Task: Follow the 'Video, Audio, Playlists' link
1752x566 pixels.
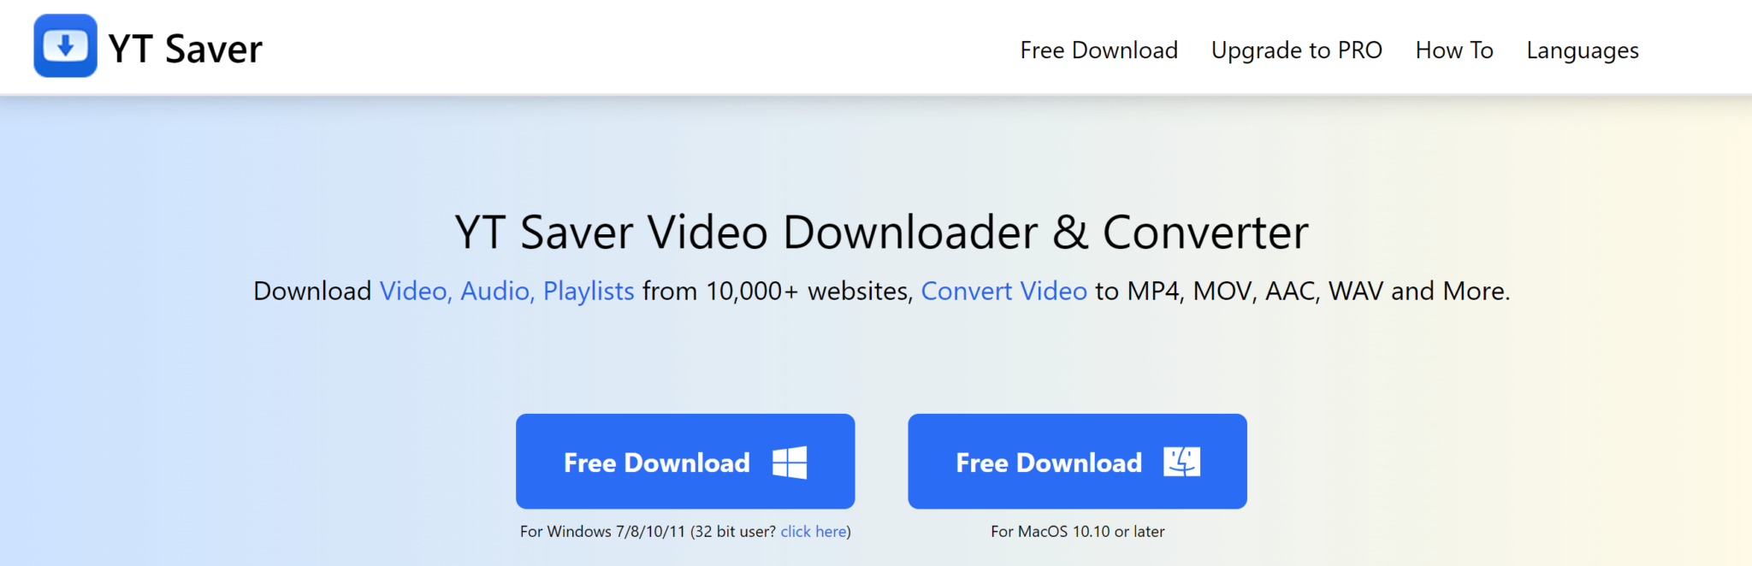Action: click(x=506, y=292)
